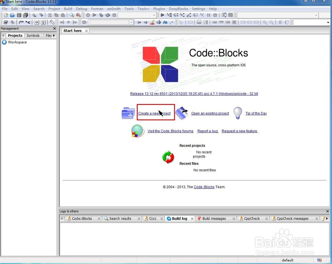Select the Save all files toolbar icon

pos(26,15)
